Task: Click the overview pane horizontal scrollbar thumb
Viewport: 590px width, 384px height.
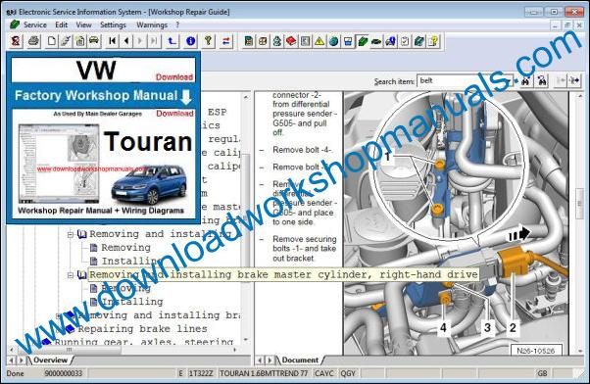Action: 70,350
